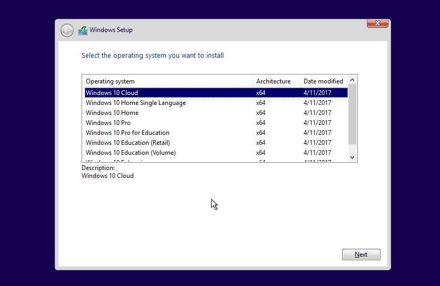Select Windows 10 Home Single Language
The image size is (440, 286).
216,103
